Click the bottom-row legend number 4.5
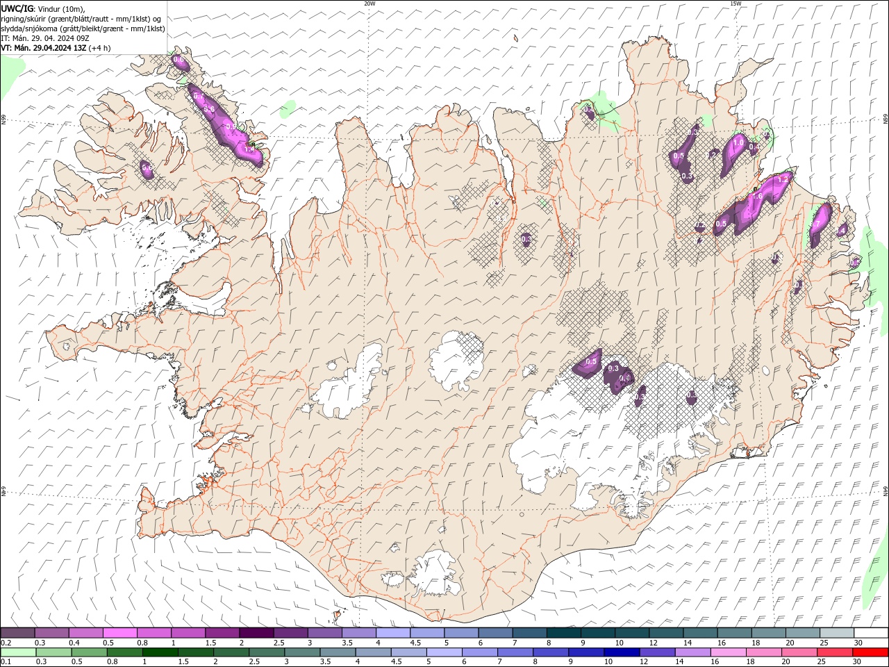This screenshot has height=667, width=889. 396,662
